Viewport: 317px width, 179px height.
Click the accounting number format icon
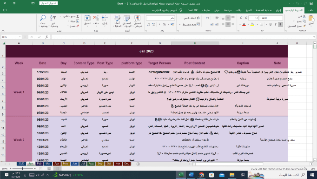pyautogui.click(x=172, y=25)
